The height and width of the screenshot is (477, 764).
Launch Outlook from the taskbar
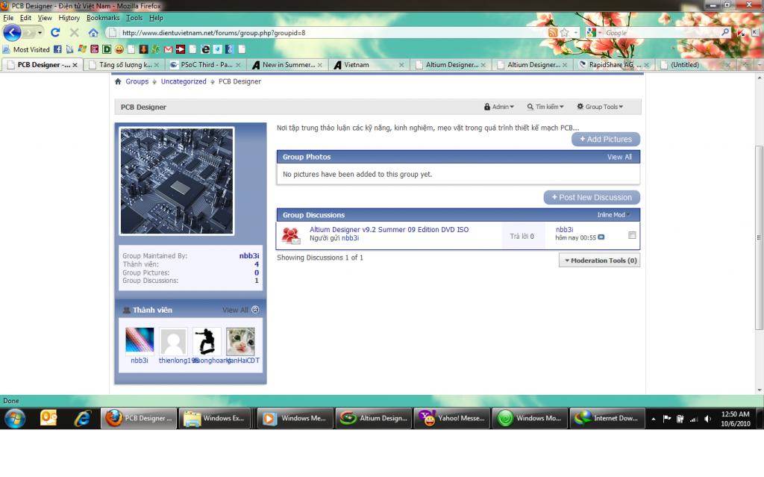(x=48, y=419)
